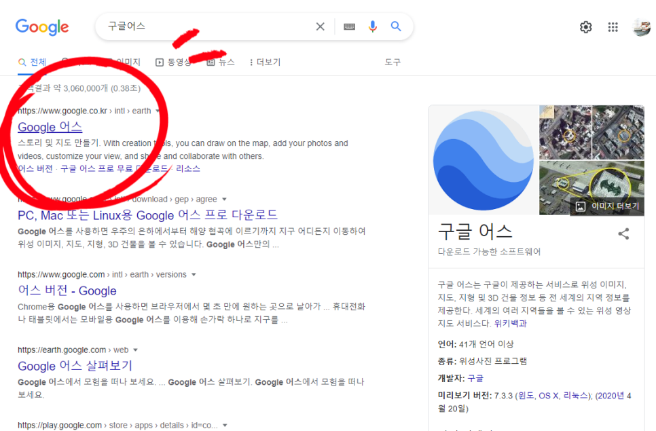
Task: Clear the search box with X
Action: 320,26
